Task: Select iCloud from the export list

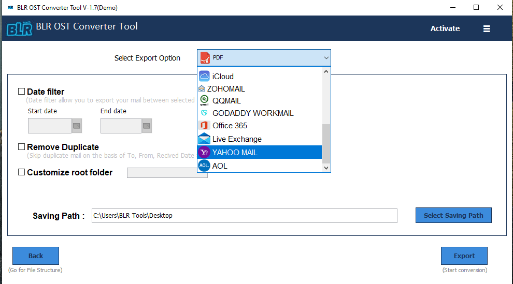Action: [260, 77]
